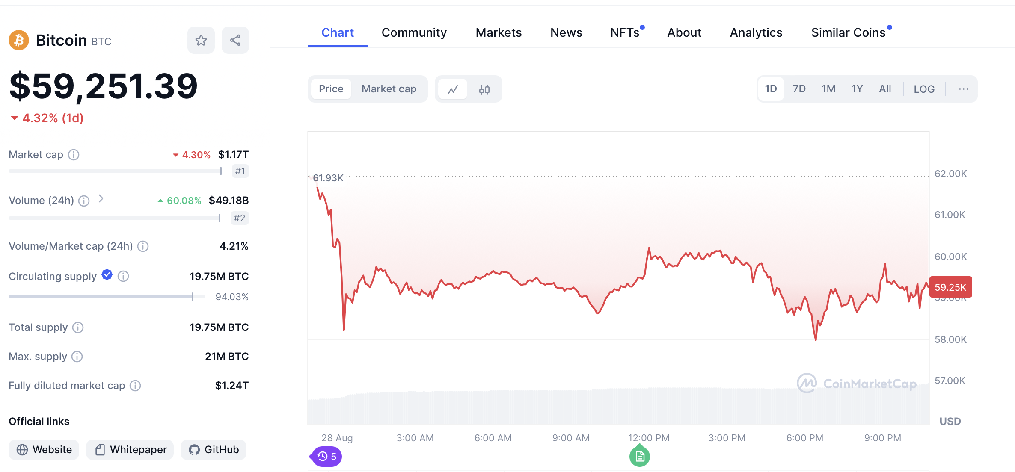Select the Price chart toggle

pyautogui.click(x=331, y=89)
